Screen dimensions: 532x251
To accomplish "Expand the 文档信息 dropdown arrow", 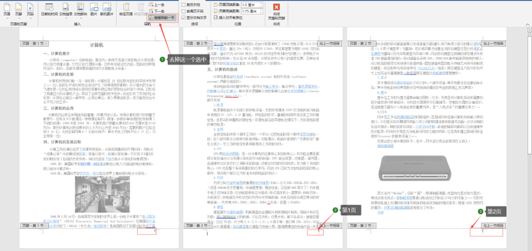I will (x=65, y=18).
